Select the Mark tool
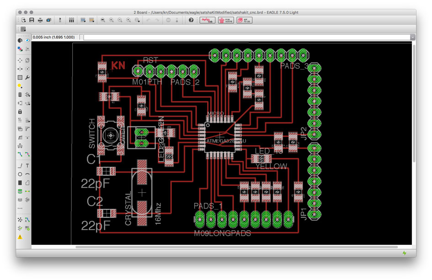This screenshot has height=280, width=432. (x=27, y=49)
